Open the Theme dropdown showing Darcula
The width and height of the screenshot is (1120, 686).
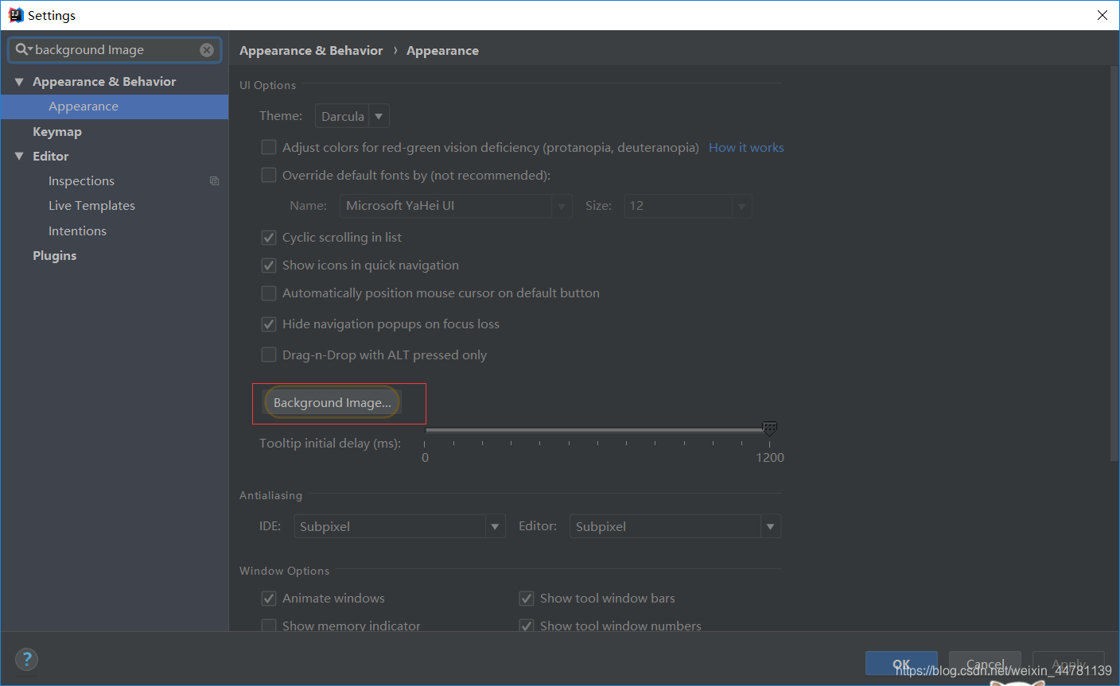point(379,115)
